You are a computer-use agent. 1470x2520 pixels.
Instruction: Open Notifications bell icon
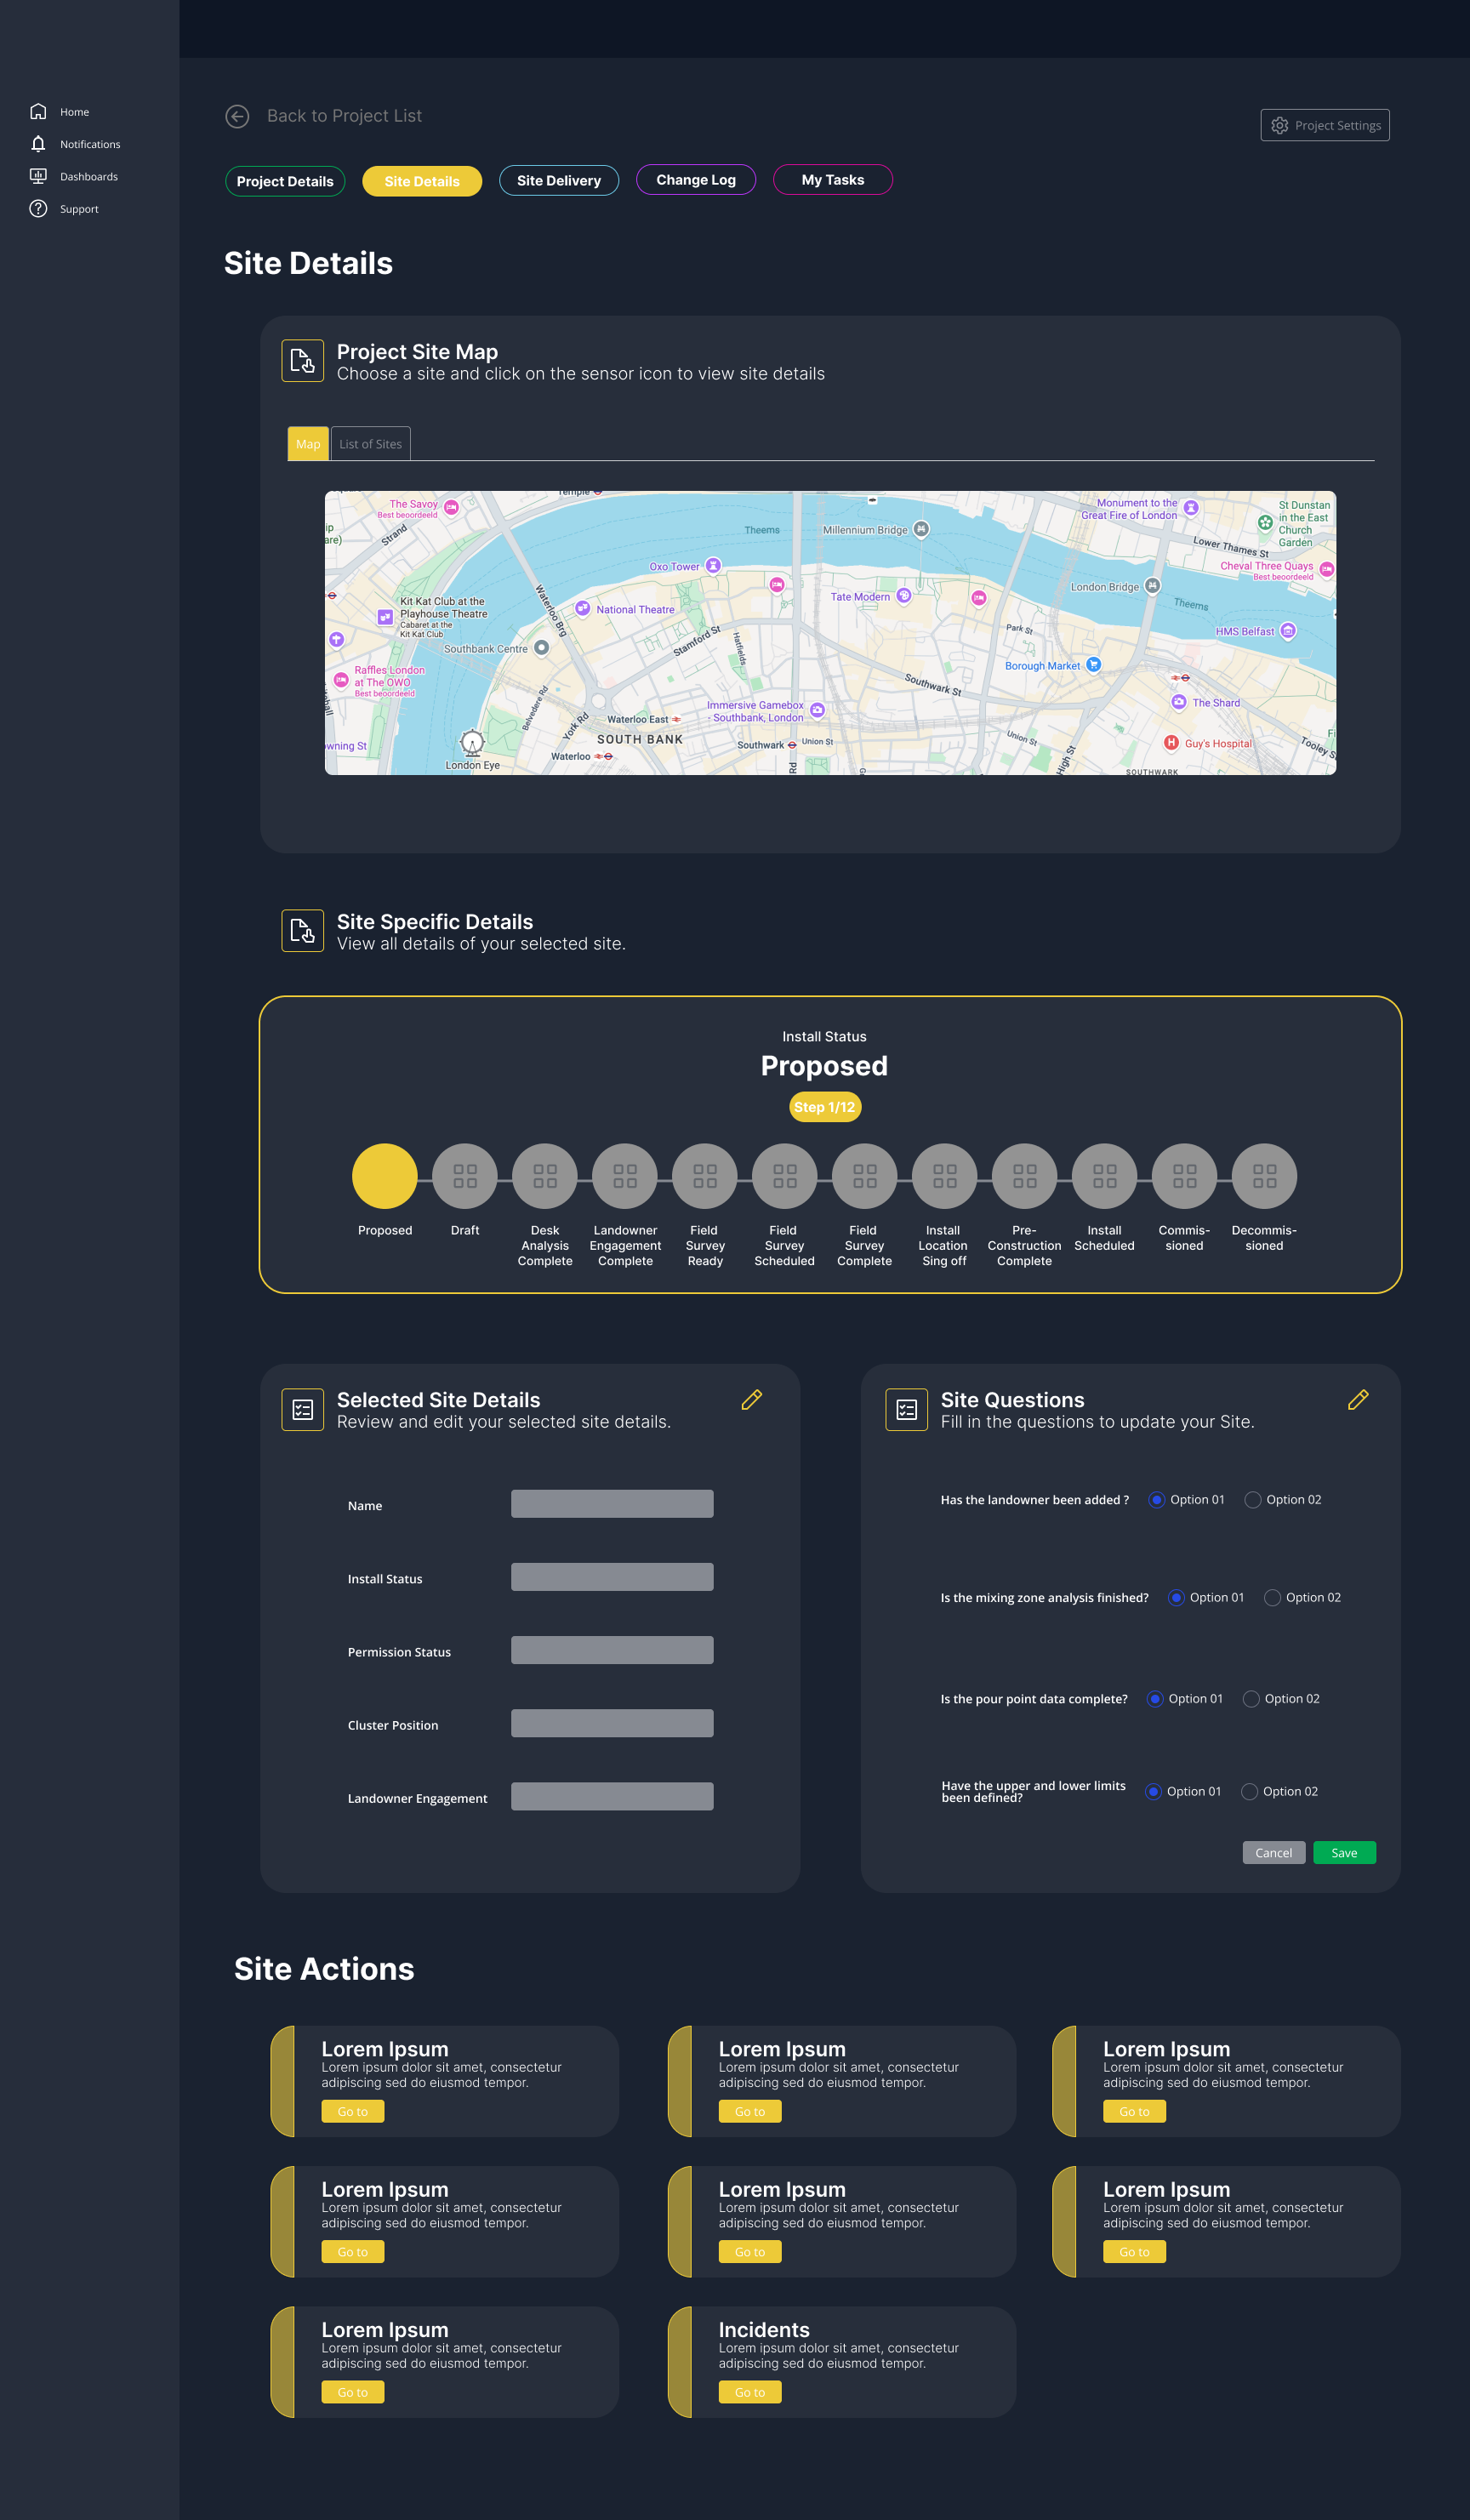38,144
